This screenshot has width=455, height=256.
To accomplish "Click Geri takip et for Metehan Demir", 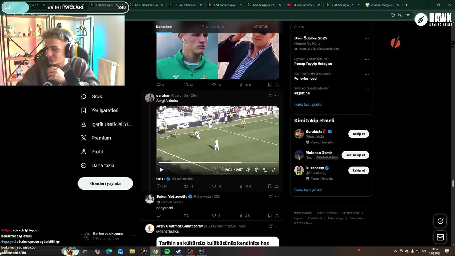I will 355,155.
